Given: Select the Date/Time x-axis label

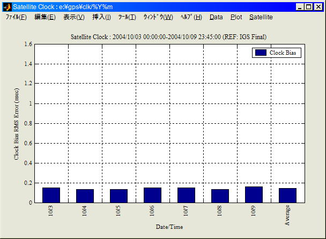Looking at the screenshot, I should point(169,227).
